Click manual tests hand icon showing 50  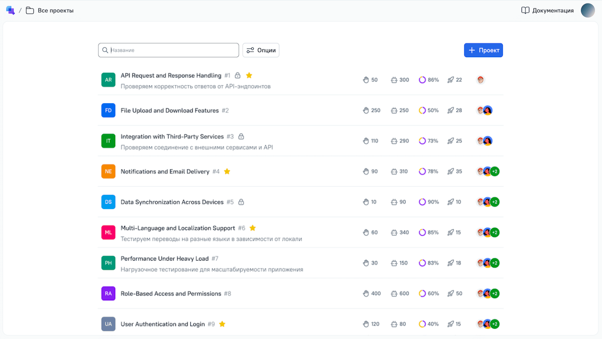pos(366,80)
